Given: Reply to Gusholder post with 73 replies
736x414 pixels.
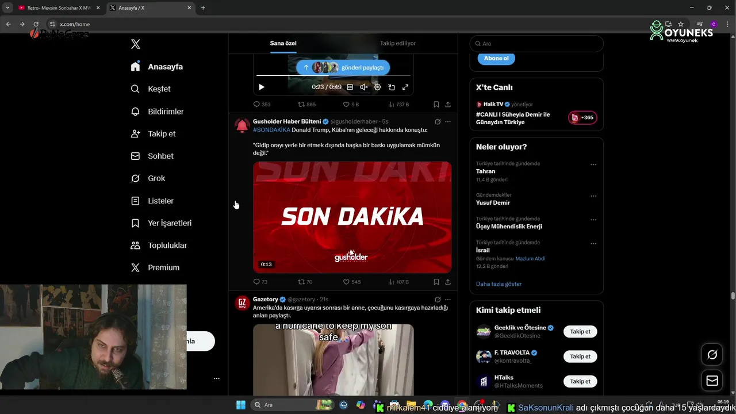Looking at the screenshot, I should [x=260, y=282].
